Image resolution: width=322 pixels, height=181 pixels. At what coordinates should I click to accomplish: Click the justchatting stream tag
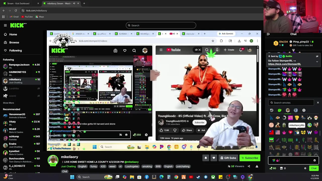coord(183,166)
